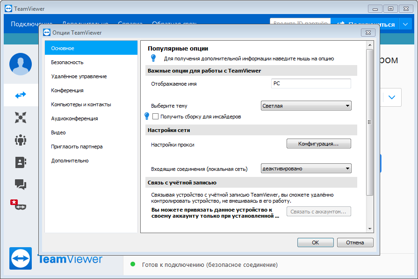
Task: Select the Meeting people icon in sidebar
Action: click(x=21, y=140)
